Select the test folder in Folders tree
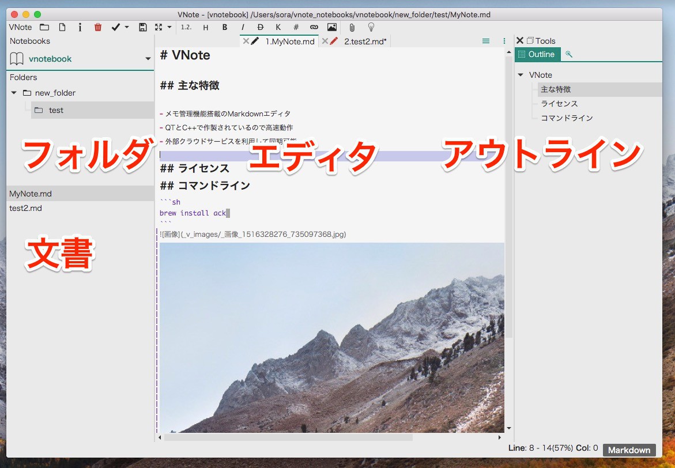Image resolution: width=675 pixels, height=468 pixels. 56,110
